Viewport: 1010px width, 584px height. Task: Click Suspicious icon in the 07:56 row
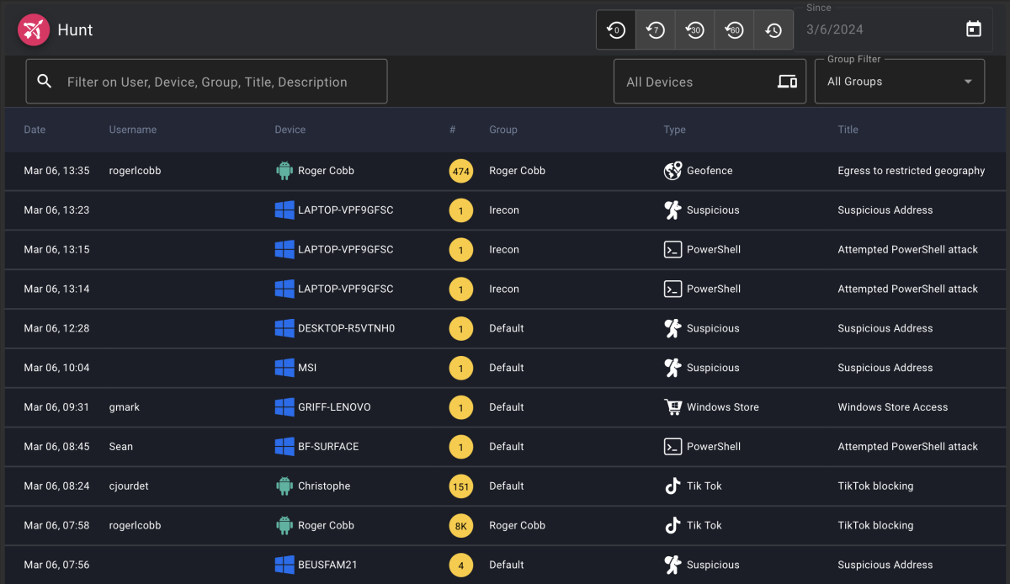672,565
